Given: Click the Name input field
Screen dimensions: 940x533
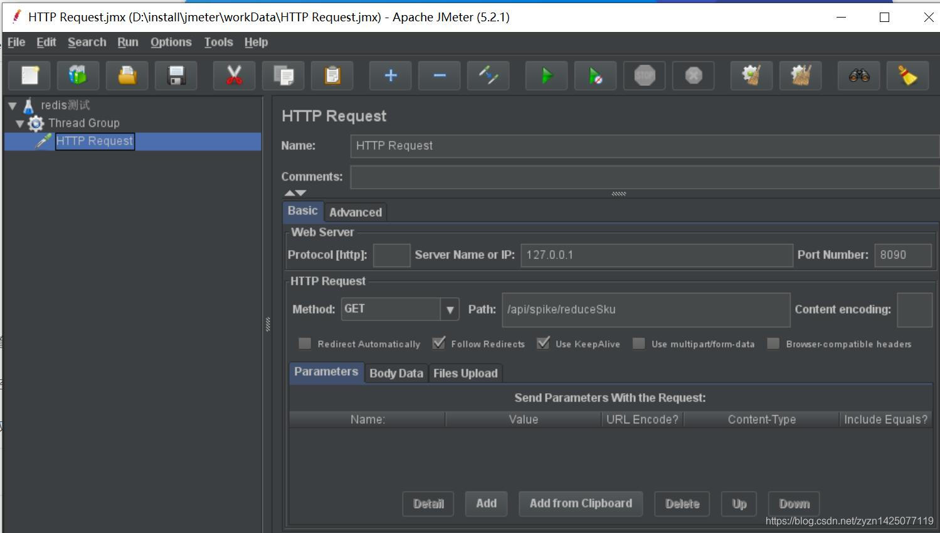Looking at the screenshot, I should click(x=645, y=145).
